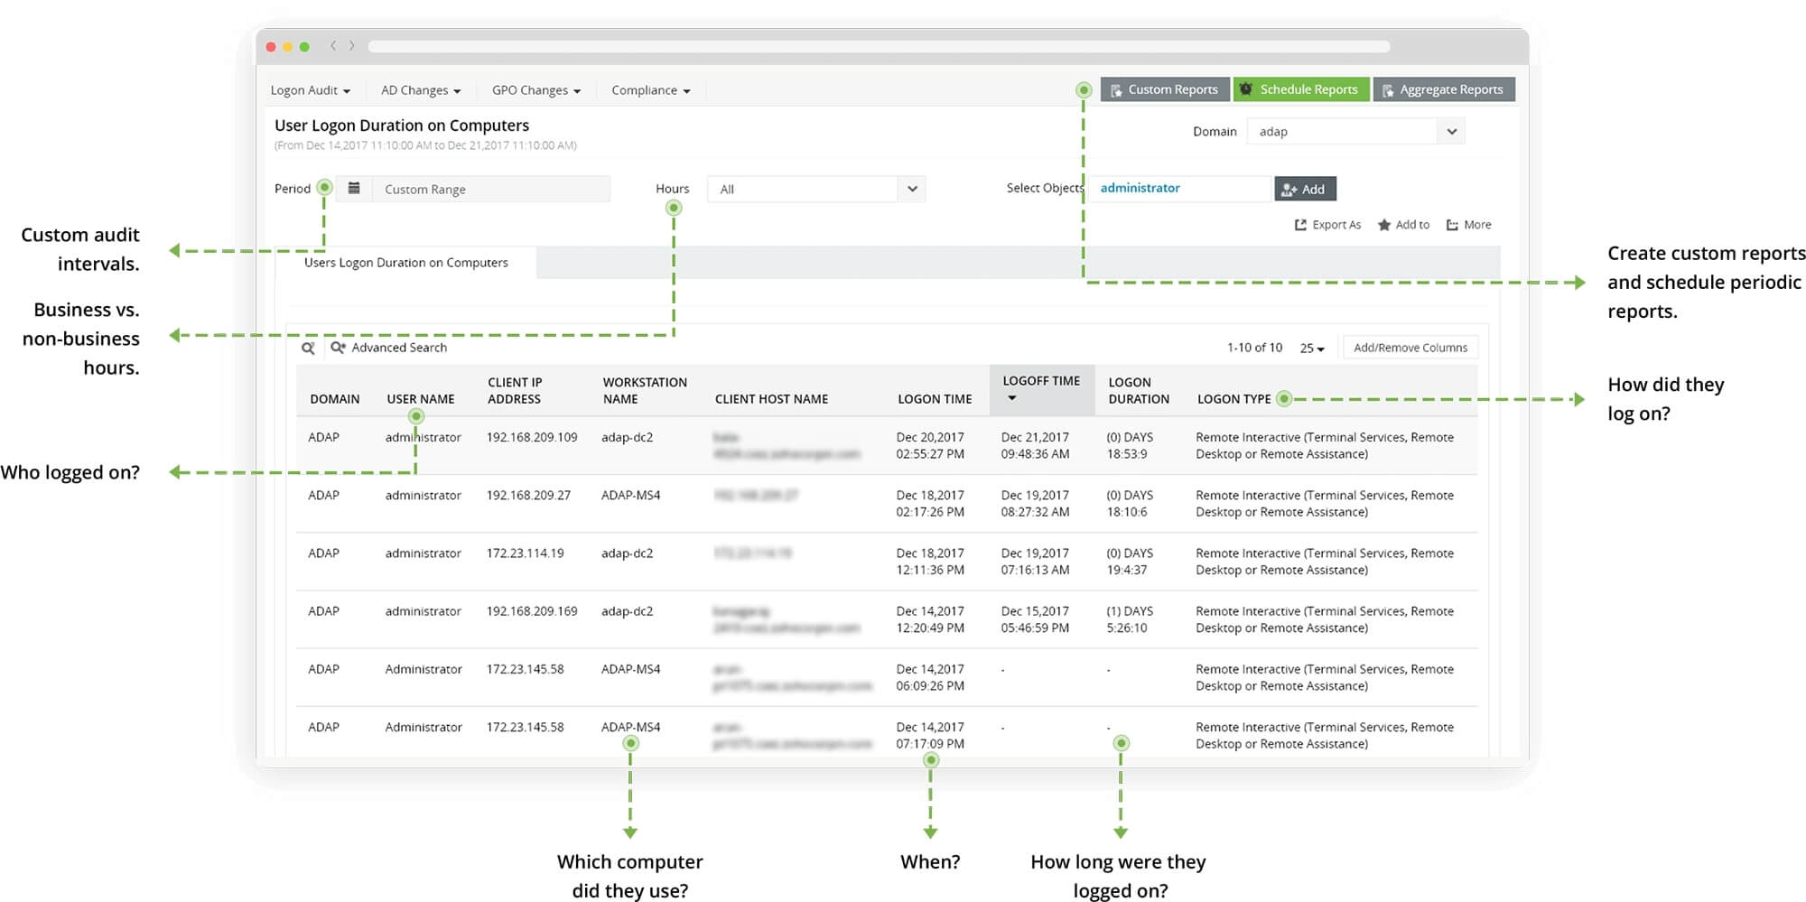Expand the Logon Audit menu

(x=310, y=89)
